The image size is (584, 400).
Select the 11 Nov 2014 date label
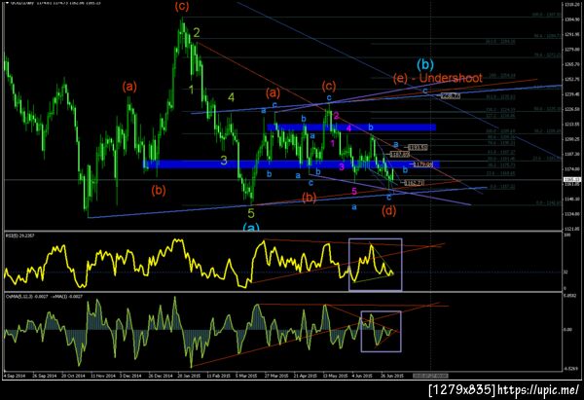pyautogui.click(x=103, y=376)
